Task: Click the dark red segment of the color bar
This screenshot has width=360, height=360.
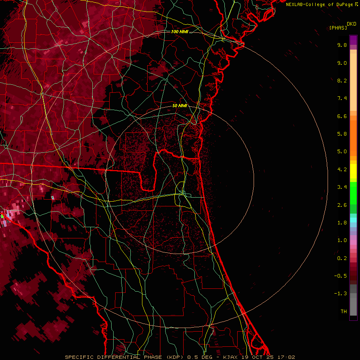Action: 353,273
